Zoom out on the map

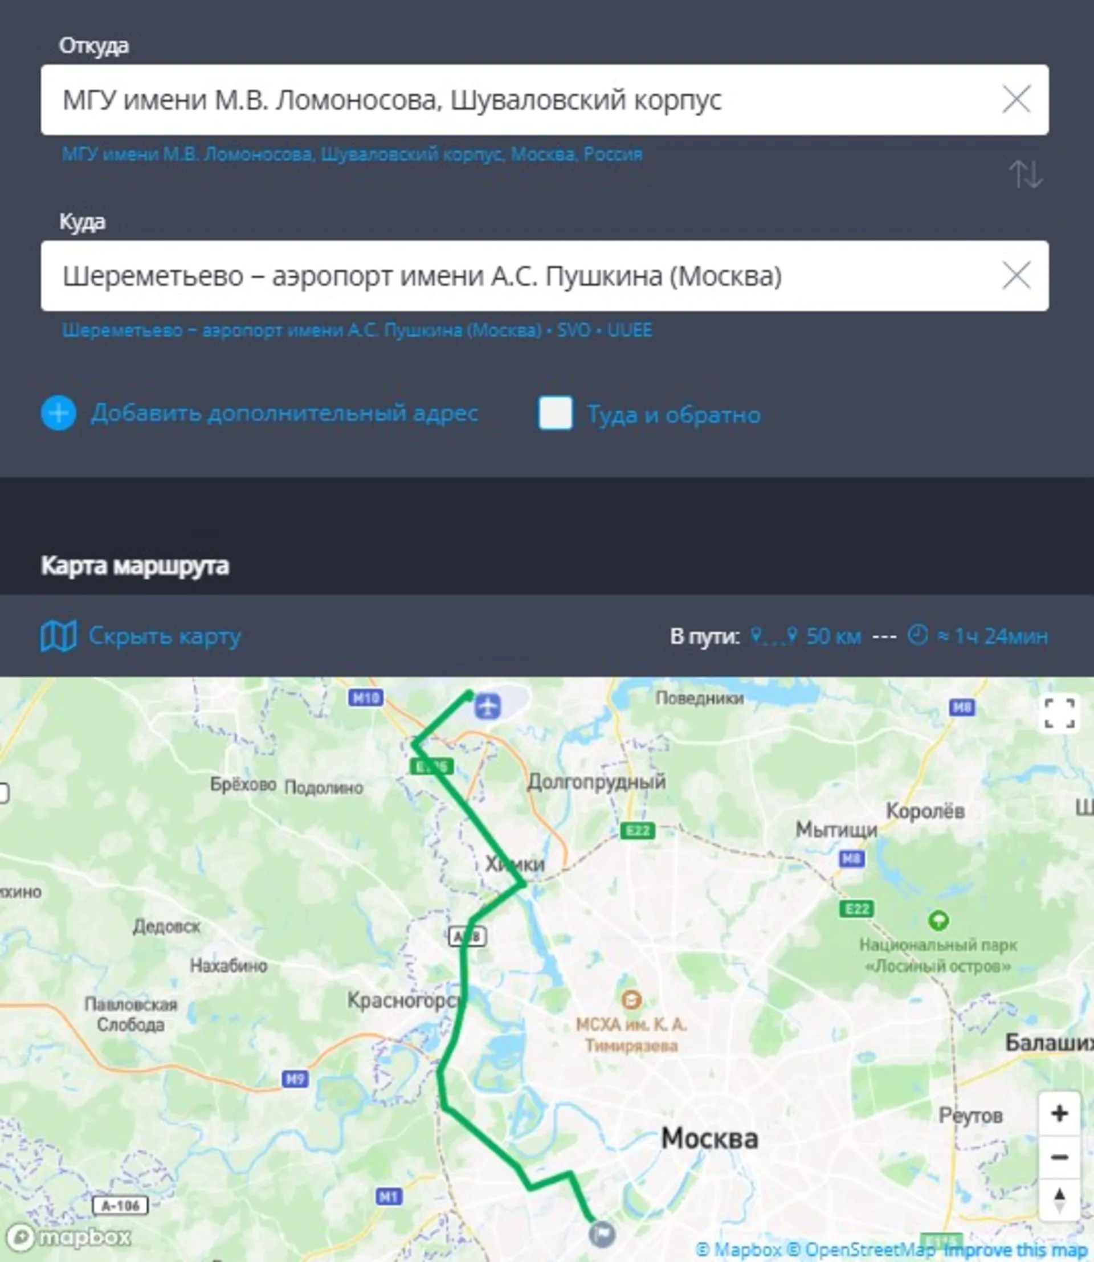pos(1059,1157)
